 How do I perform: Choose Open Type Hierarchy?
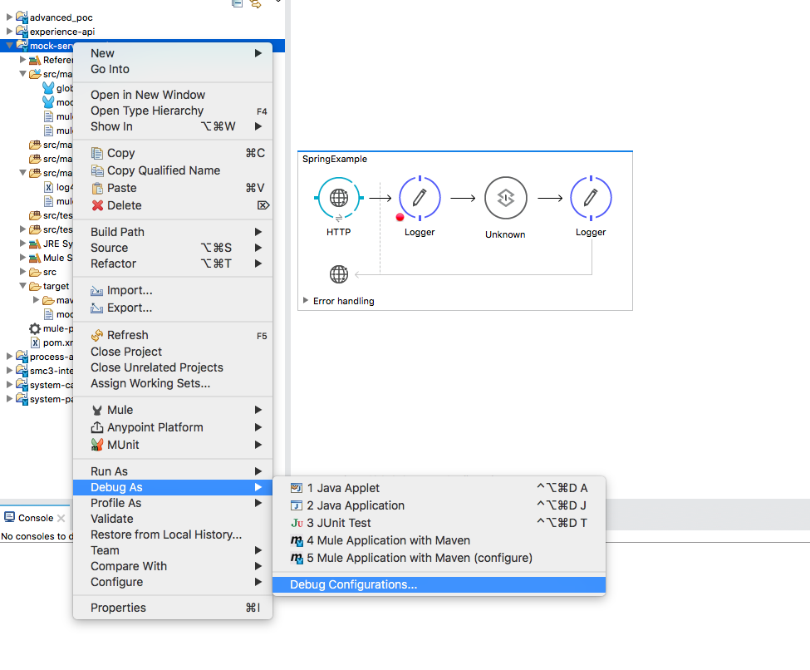[x=173, y=111]
